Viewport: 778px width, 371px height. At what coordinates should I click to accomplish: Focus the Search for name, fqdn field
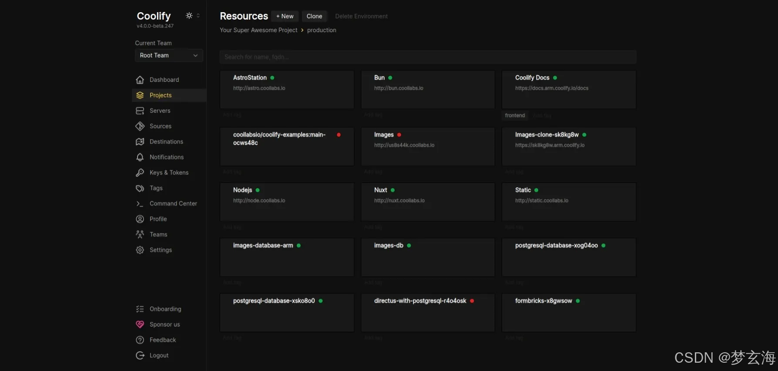coord(428,57)
